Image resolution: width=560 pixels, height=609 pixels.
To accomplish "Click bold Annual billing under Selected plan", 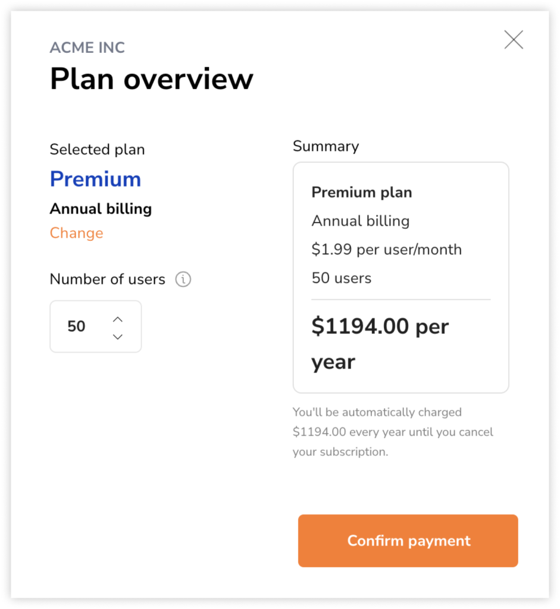I will click(101, 209).
